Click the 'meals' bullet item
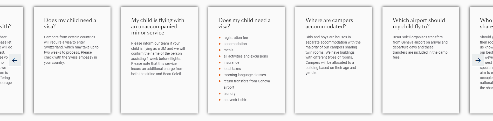Image resolution: width=493 pixels, height=121 pixels. tap(228, 50)
